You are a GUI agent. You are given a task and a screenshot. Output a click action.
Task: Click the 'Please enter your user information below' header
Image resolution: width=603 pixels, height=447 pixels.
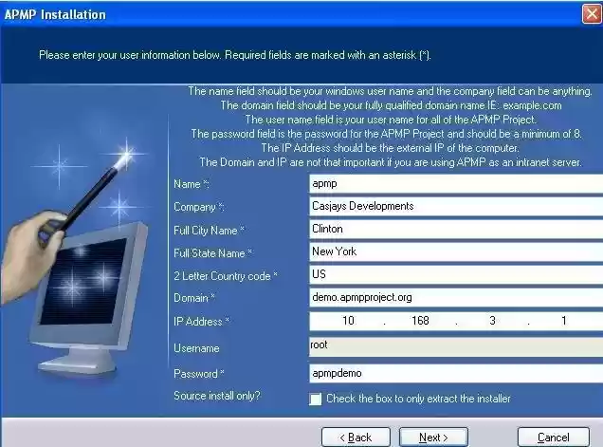click(235, 55)
